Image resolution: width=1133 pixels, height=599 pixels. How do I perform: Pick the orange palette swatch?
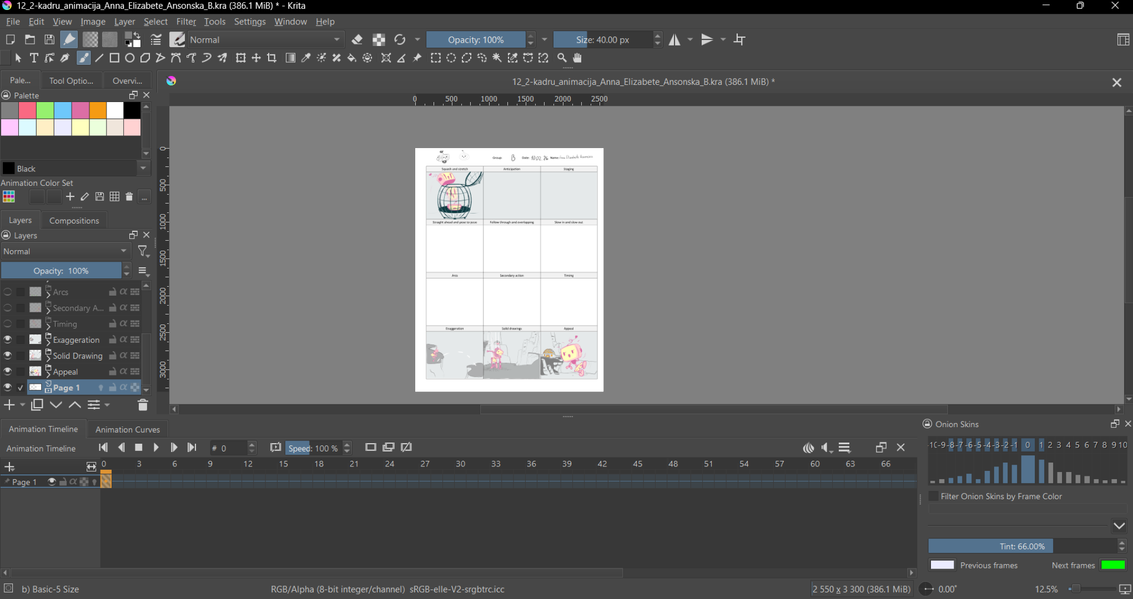[x=98, y=110]
